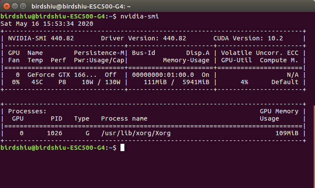
Task: Click the Disp.A column header
Action: pyautogui.click(x=198, y=53)
